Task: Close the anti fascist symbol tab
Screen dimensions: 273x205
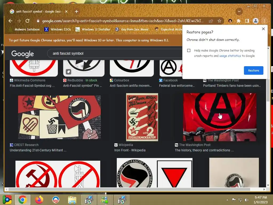Action: pyautogui.click(x=66, y=11)
